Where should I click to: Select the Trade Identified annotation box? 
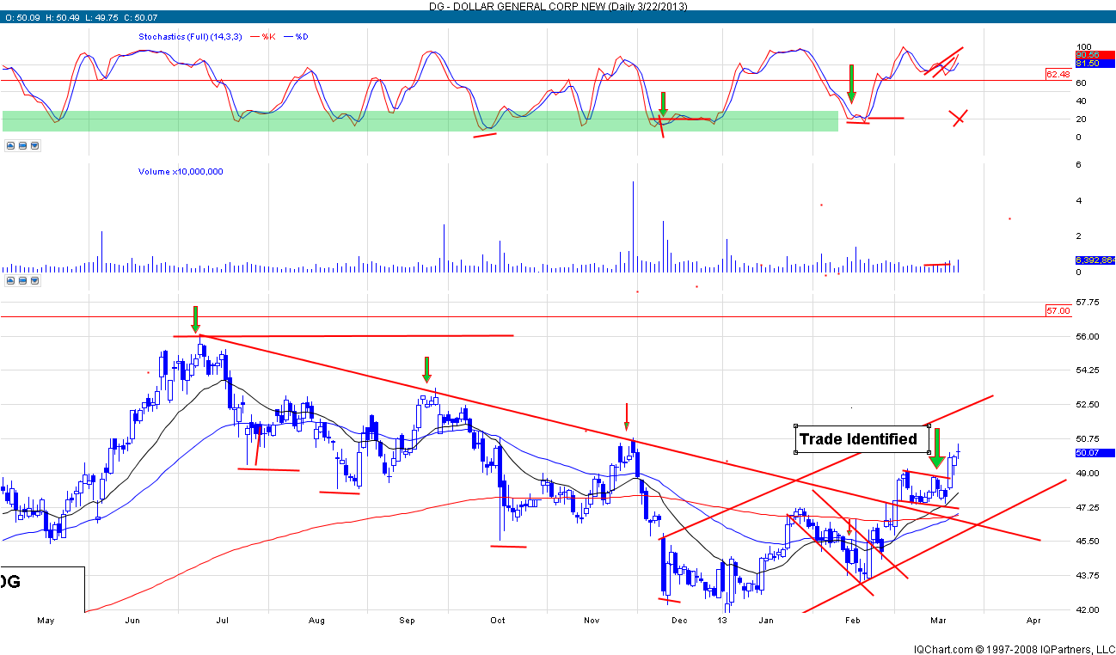[x=860, y=439]
